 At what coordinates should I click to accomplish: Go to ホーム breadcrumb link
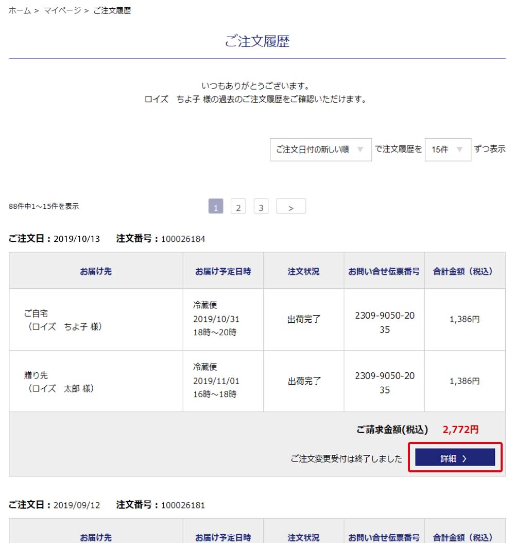[x=20, y=11]
